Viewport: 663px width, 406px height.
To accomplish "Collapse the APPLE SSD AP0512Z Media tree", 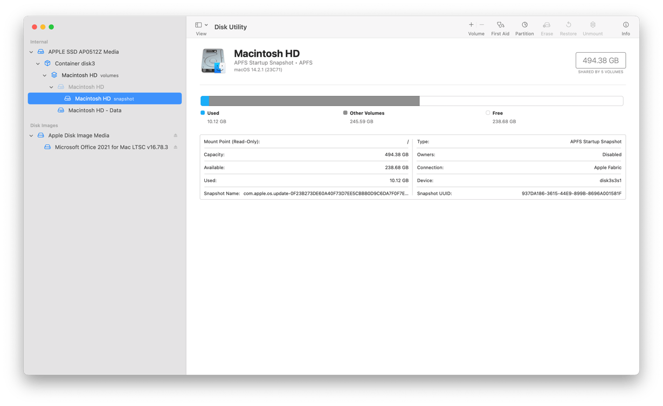I will point(31,52).
